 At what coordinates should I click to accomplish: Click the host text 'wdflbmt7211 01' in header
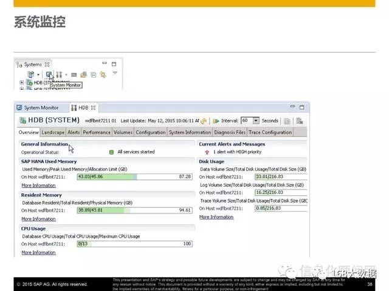pyautogui.click(x=100, y=121)
